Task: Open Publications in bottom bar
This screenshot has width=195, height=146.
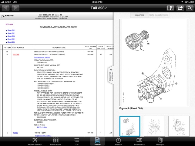Action: click(x=55, y=141)
